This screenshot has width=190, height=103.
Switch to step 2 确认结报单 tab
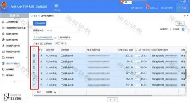64,38
